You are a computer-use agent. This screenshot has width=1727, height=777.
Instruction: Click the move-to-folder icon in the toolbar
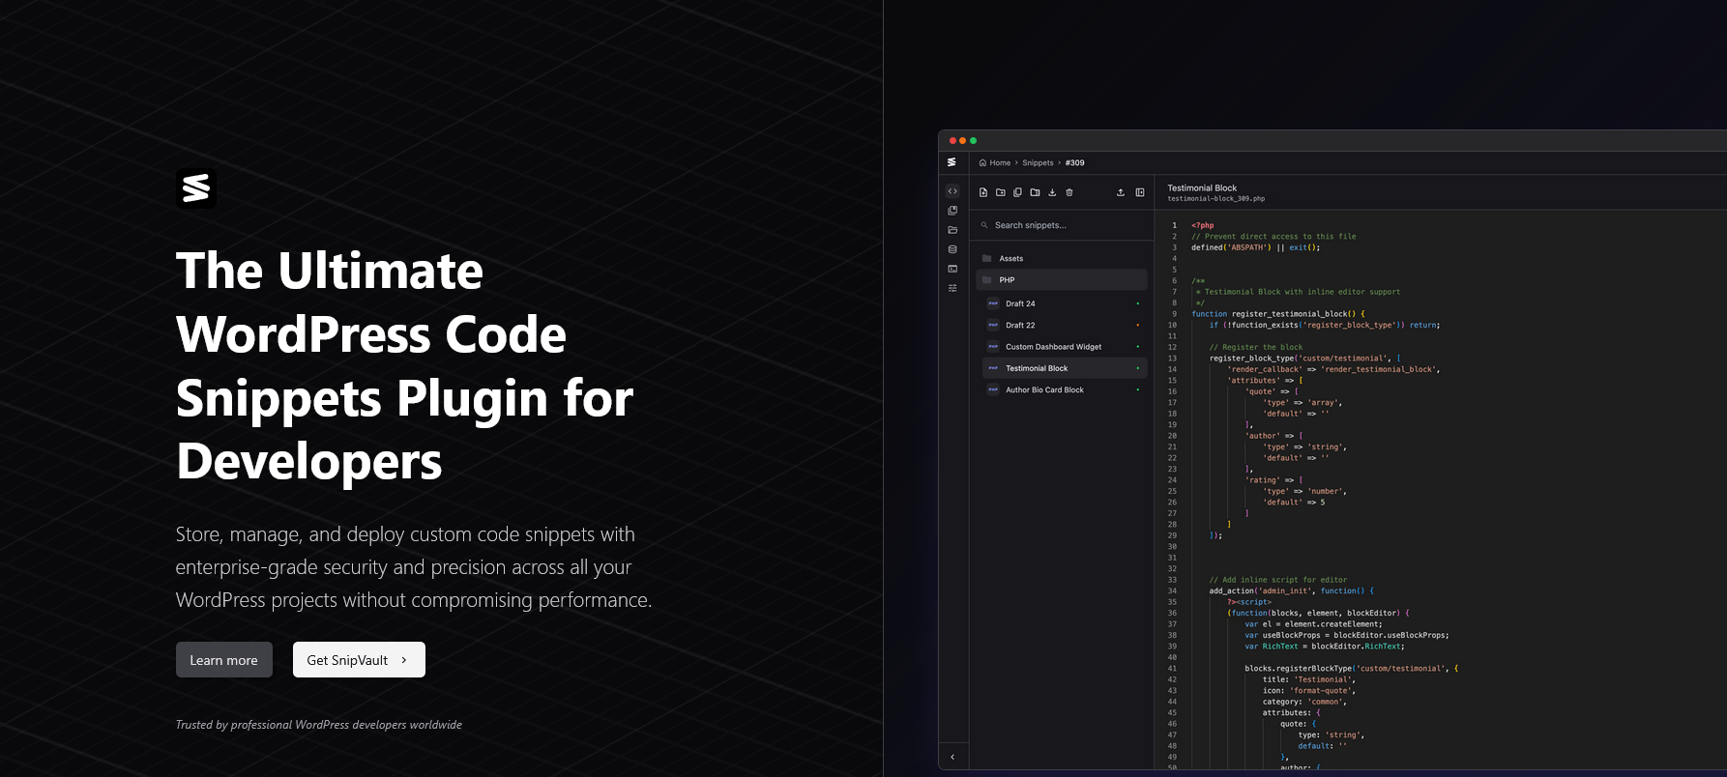tap(1035, 192)
